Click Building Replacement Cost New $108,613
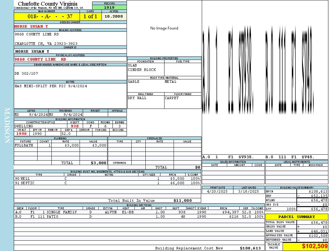The image size is (329, 251). point(250,248)
